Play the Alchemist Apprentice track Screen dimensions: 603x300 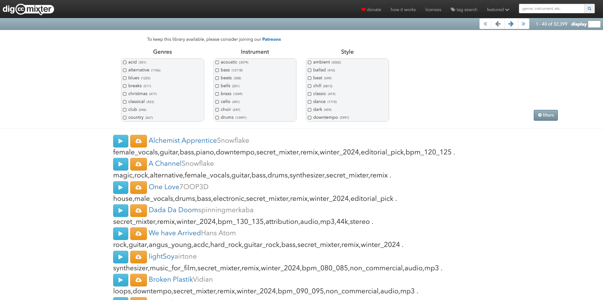[120, 141]
